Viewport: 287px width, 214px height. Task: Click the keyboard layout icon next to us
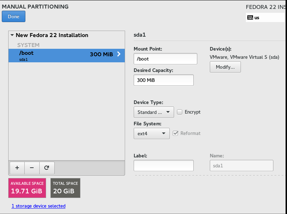(x=250, y=18)
